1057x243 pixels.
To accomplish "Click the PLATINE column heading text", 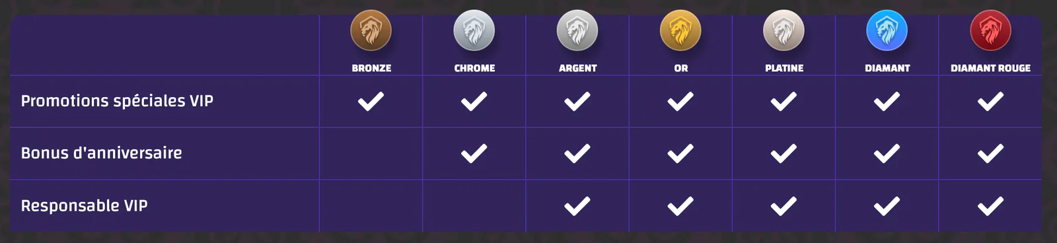I will [x=784, y=68].
